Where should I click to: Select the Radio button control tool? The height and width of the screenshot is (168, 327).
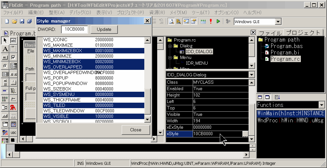click(5, 66)
